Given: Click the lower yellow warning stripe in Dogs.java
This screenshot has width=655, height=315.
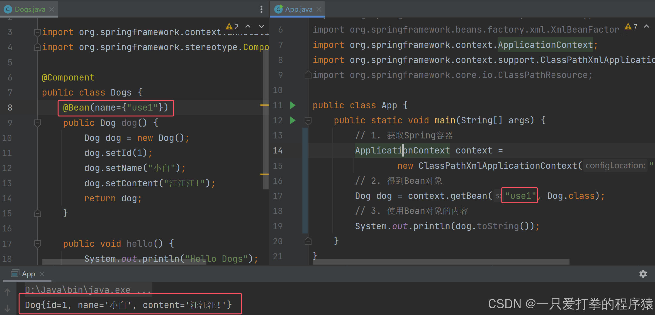Looking at the screenshot, I should point(264,174).
